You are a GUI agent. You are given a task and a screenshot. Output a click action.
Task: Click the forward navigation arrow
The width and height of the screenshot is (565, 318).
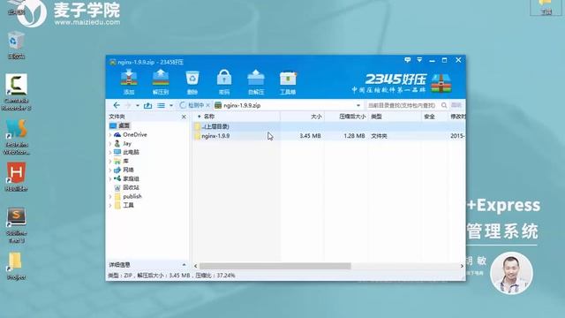(128, 105)
